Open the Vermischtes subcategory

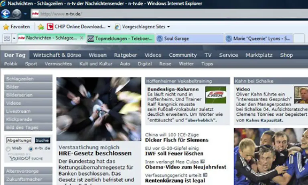[58, 64]
